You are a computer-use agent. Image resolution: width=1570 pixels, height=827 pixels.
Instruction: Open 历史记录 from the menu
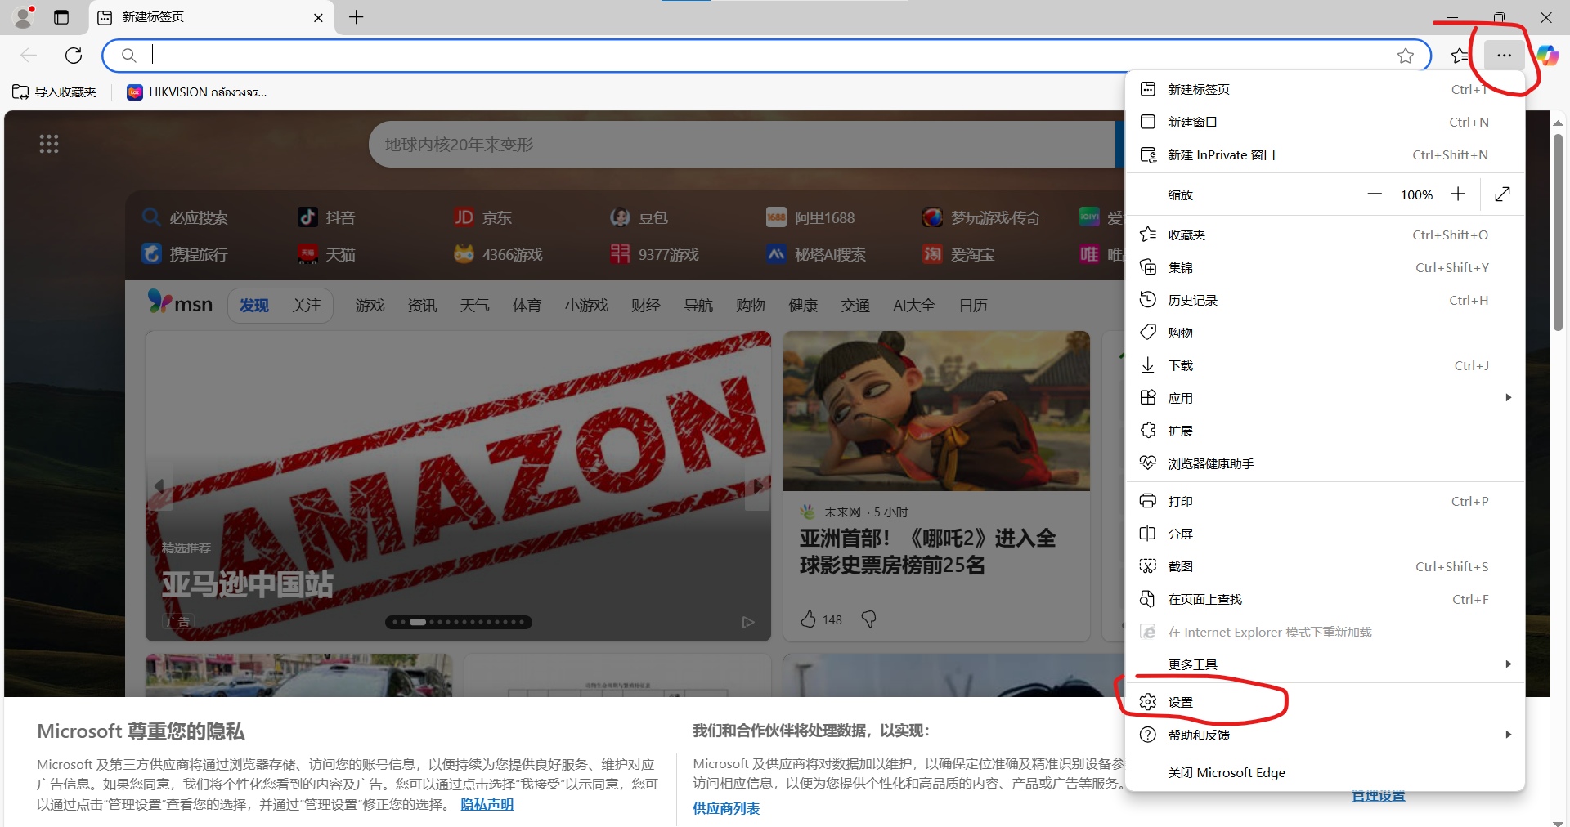click(x=1325, y=300)
